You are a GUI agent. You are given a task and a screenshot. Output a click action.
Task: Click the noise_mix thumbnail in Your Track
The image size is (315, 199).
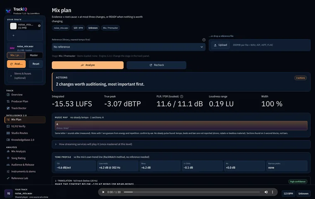click(x=13, y=26)
